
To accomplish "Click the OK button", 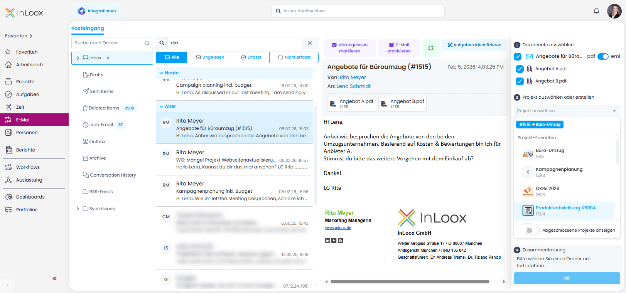I will [x=567, y=278].
